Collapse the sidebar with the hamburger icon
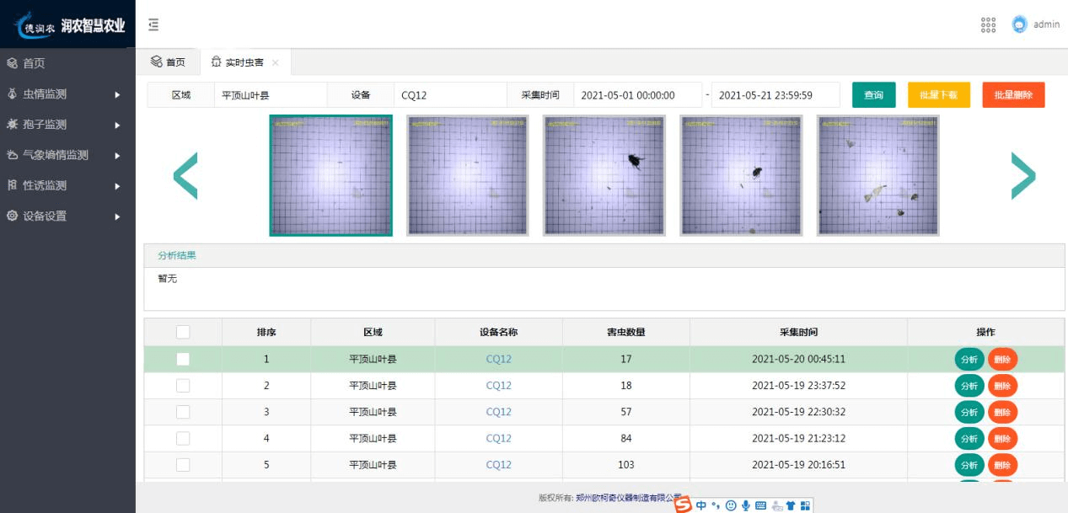The width and height of the screenshot is (1068, 513). (153, 25)
